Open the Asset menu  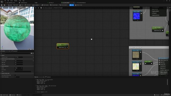tap(11, 1)
